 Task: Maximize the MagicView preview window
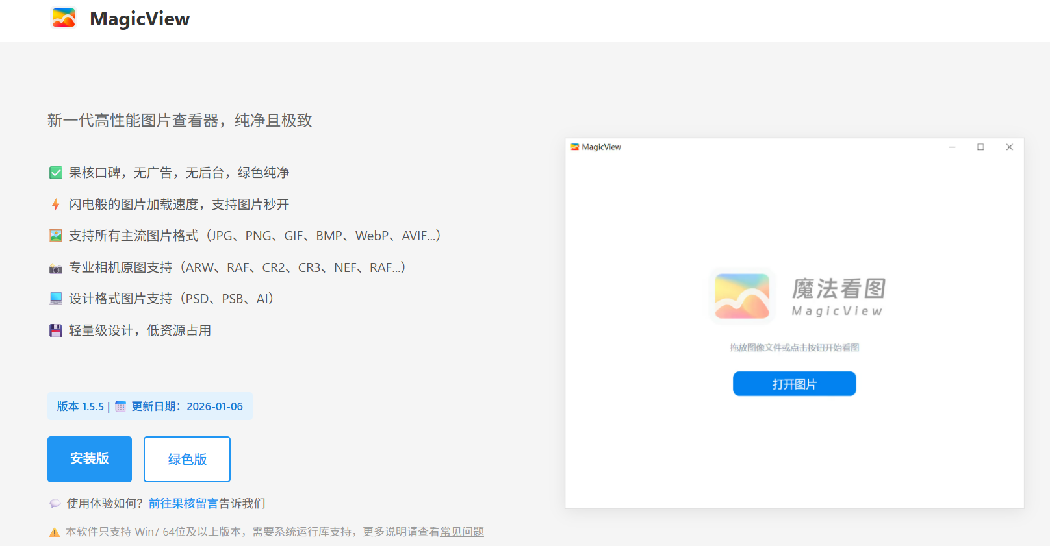point(980,147)
